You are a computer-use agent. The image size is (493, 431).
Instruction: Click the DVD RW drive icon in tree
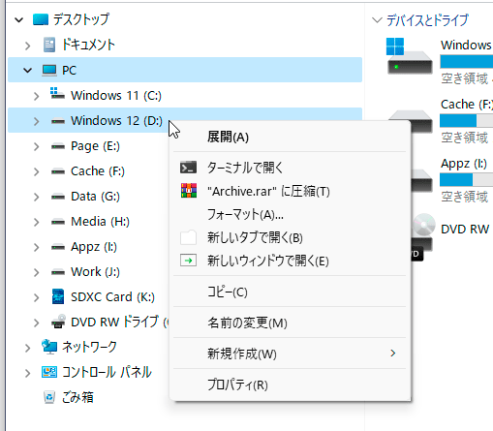(58, 322)
